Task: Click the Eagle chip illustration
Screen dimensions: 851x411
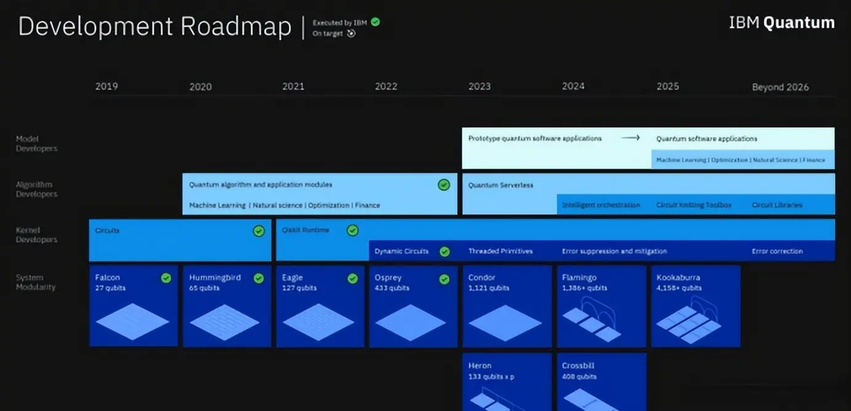Action: pyautogui.click(x=318, y=321)
